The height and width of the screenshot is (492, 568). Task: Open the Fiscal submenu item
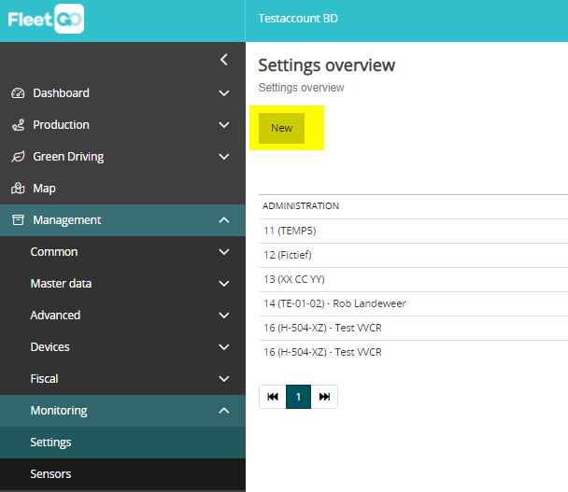(122, 379)
